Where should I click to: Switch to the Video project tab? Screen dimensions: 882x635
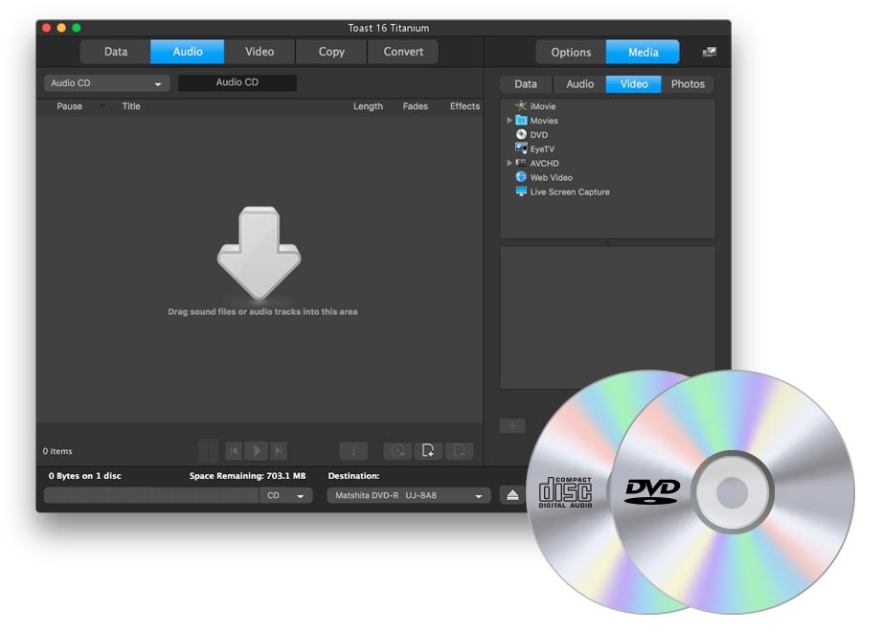[x=260, y=52]
